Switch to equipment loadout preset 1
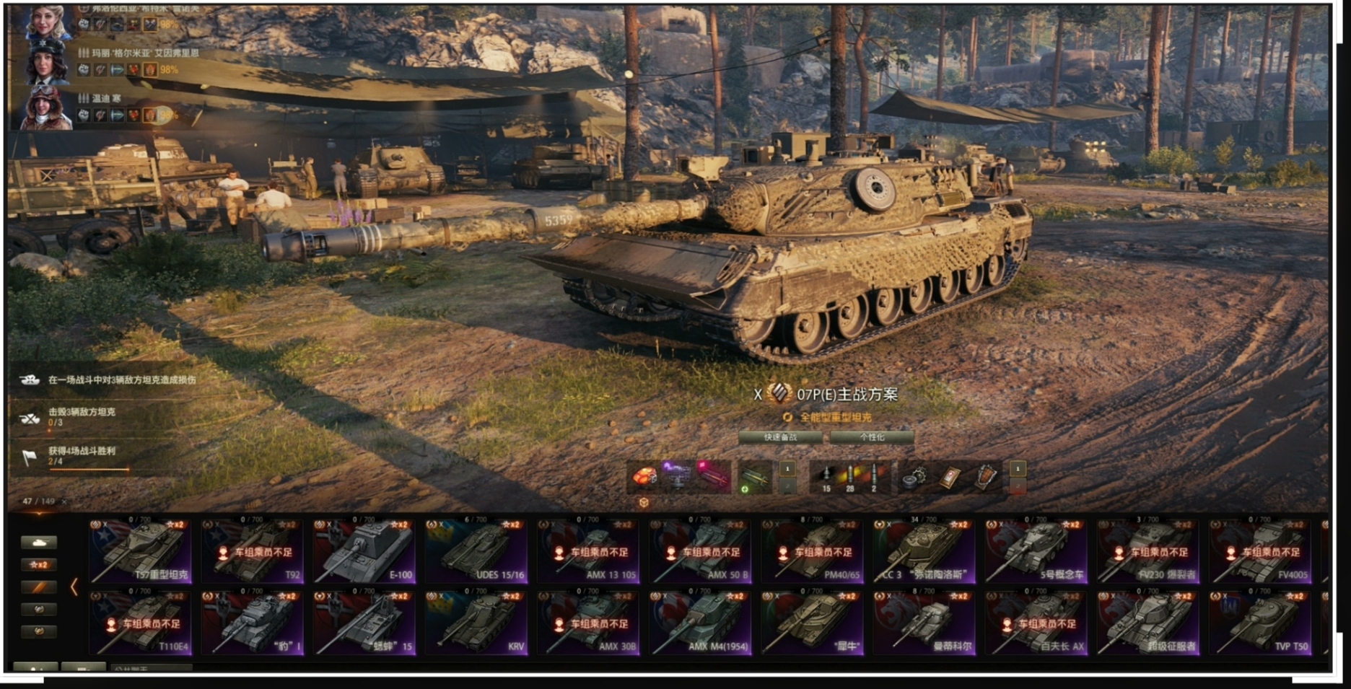Viewport: 1351px width, 689px height. tap(787, 469)
